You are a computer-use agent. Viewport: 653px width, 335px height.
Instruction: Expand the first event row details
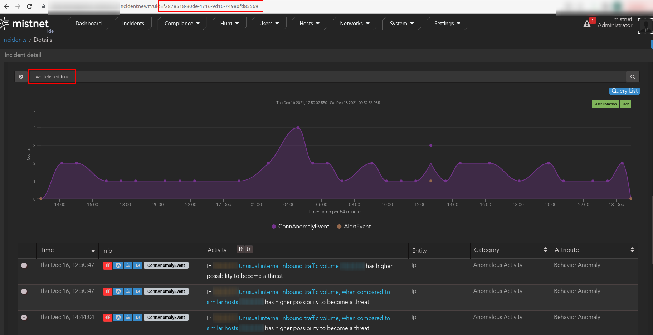click(24, 265)
